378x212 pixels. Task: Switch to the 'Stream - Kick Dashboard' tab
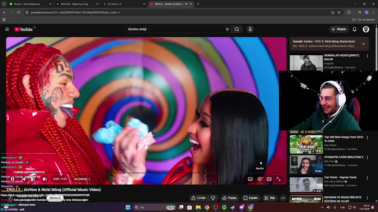[30, 4]
